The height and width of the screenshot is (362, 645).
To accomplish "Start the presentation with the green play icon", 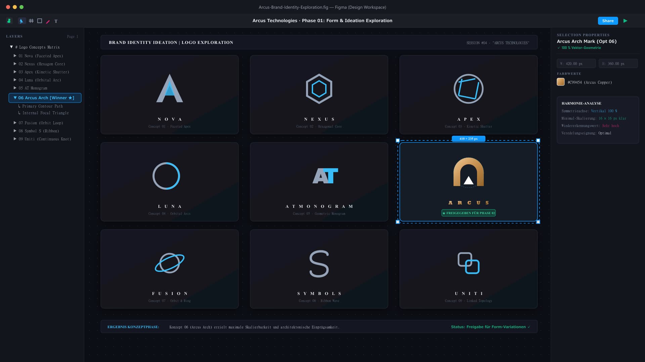I will click(625, 21).
